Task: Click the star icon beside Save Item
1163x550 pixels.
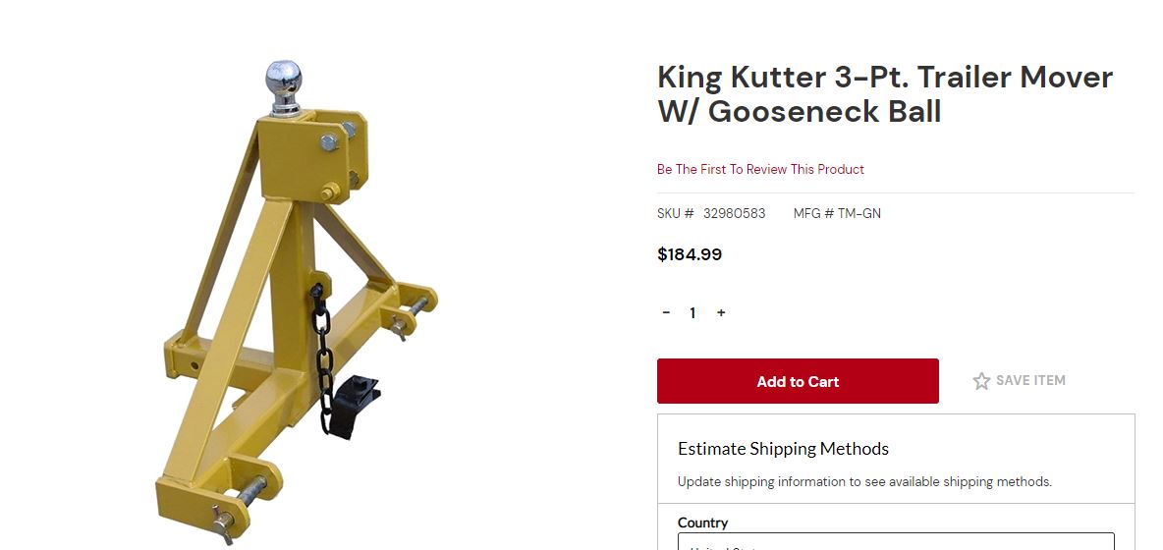Action: click(981, 381)
